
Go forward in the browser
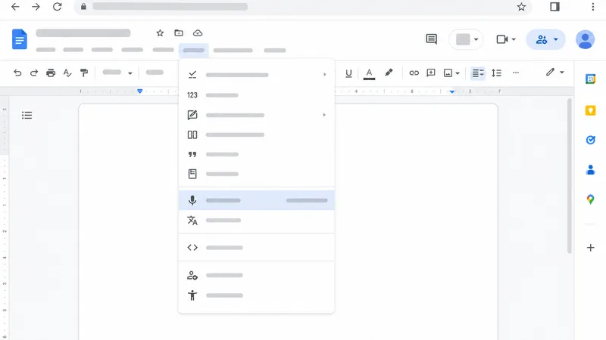36,7
